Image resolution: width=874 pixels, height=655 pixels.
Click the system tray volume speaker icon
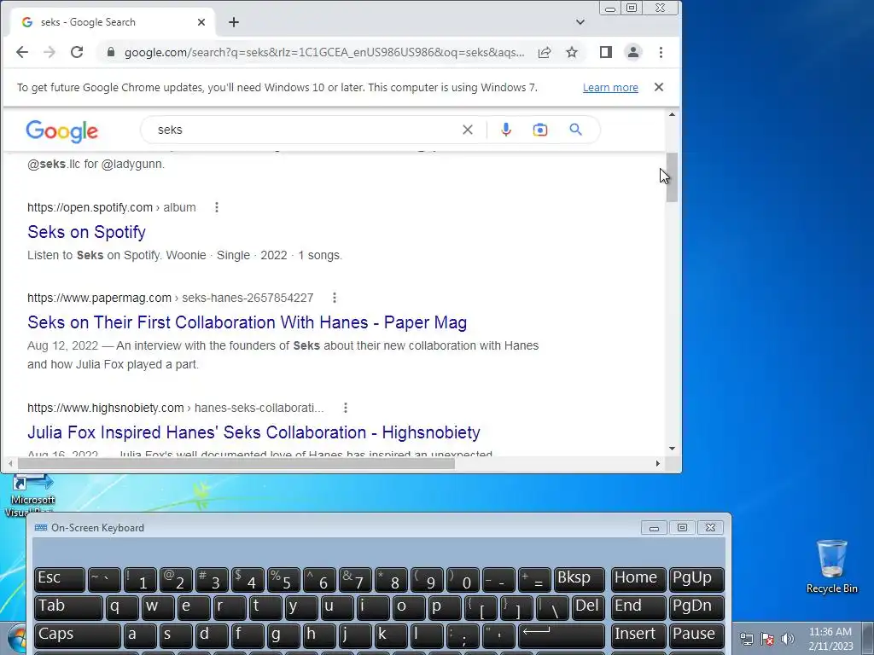(x=788, y=639)
